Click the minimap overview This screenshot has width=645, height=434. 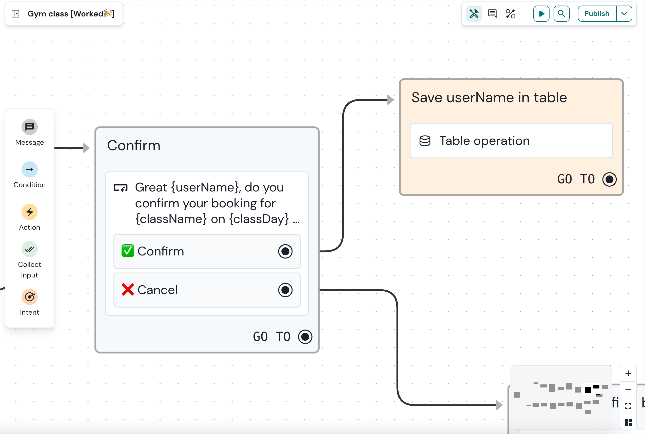pyautogui.click(x=561, y=397)
